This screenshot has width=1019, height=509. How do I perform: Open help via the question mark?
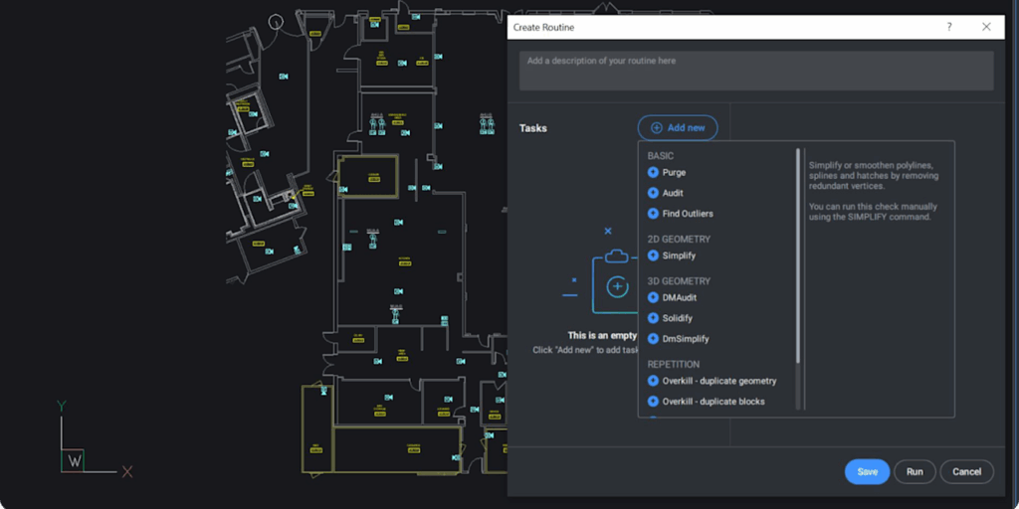pos(949,27)
